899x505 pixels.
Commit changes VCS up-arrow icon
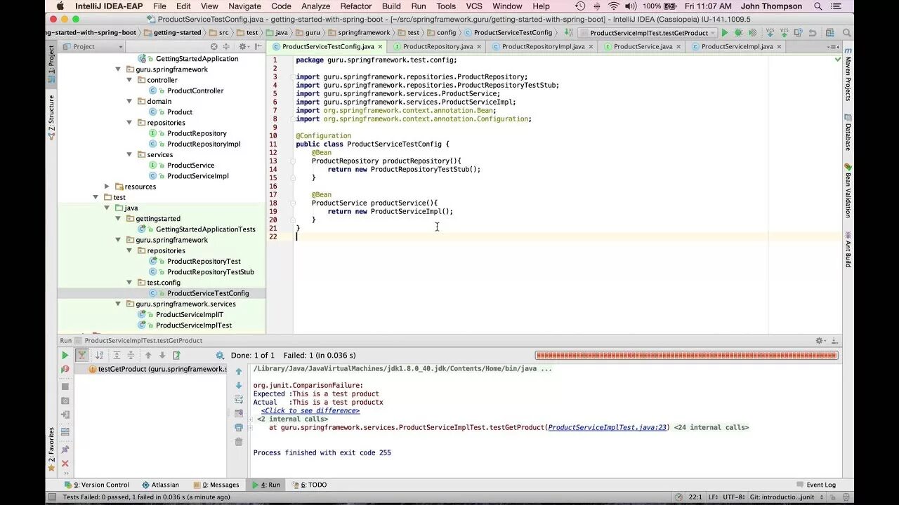point(784,33)
